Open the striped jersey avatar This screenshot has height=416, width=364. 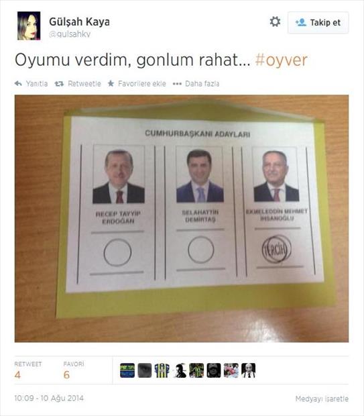coord(162,370)
